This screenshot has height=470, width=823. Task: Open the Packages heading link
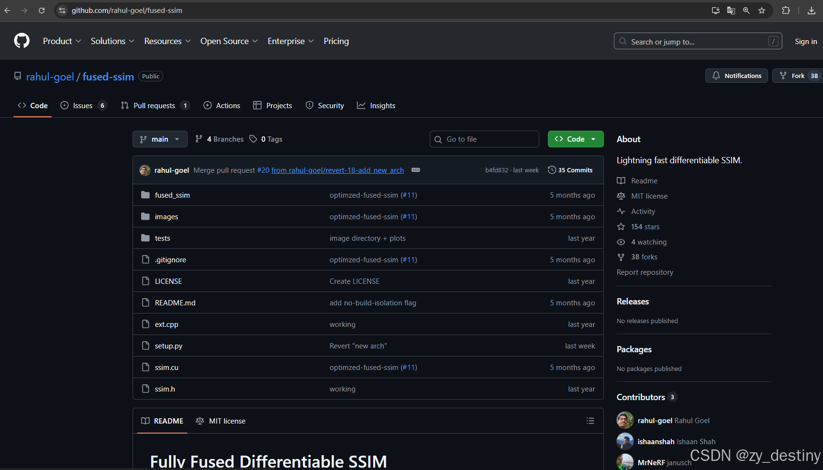pos(634,349)
